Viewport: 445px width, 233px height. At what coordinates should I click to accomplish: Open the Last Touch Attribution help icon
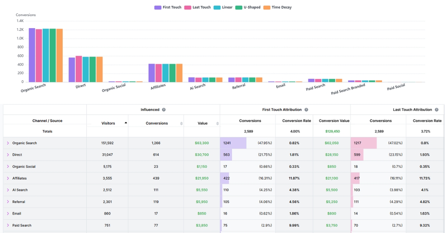[437, 109]
